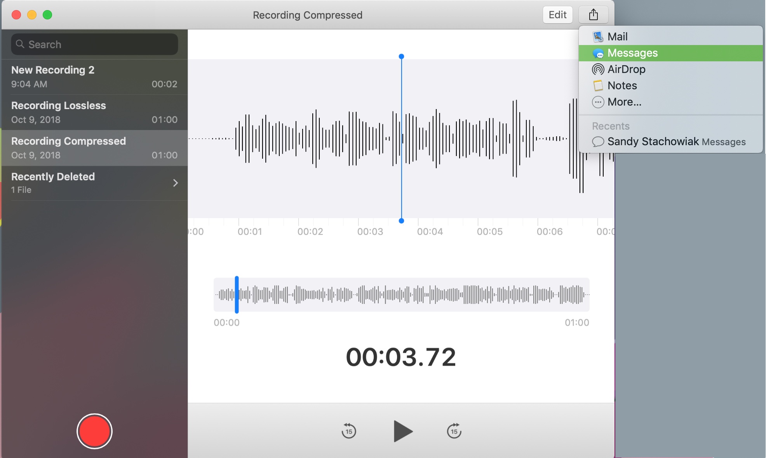Click the 9:04 AM timestamp
The image size is (766, 458).
(29, 84)
